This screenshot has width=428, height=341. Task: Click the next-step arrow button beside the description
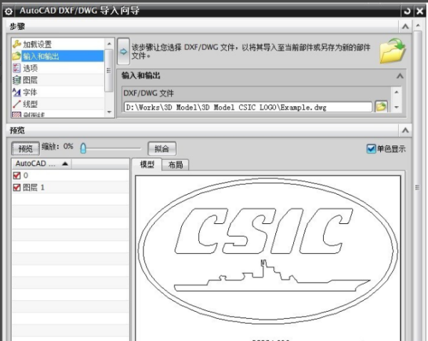(x=123, y=51)
